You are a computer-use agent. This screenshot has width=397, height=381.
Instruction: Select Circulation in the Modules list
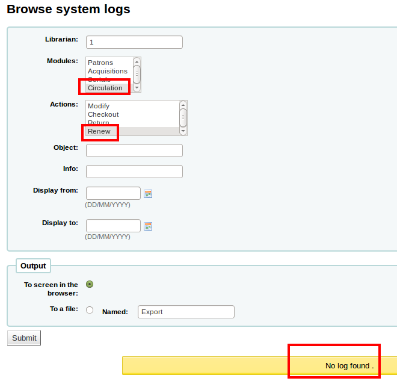[105, 88]
